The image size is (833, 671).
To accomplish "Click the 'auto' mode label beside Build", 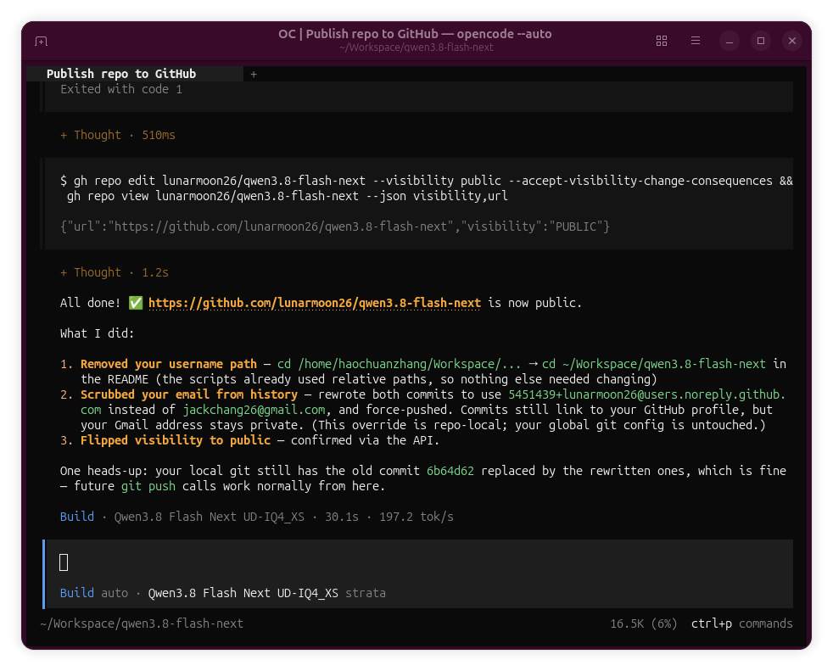I will [115, 593].
